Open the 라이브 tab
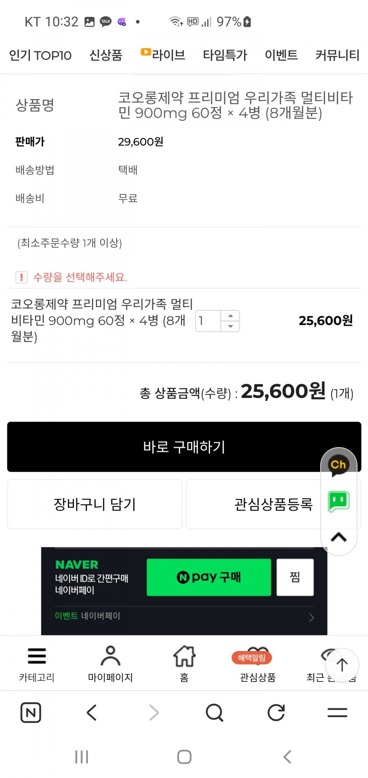The image size is (368, 778). [x=164, y=54]
